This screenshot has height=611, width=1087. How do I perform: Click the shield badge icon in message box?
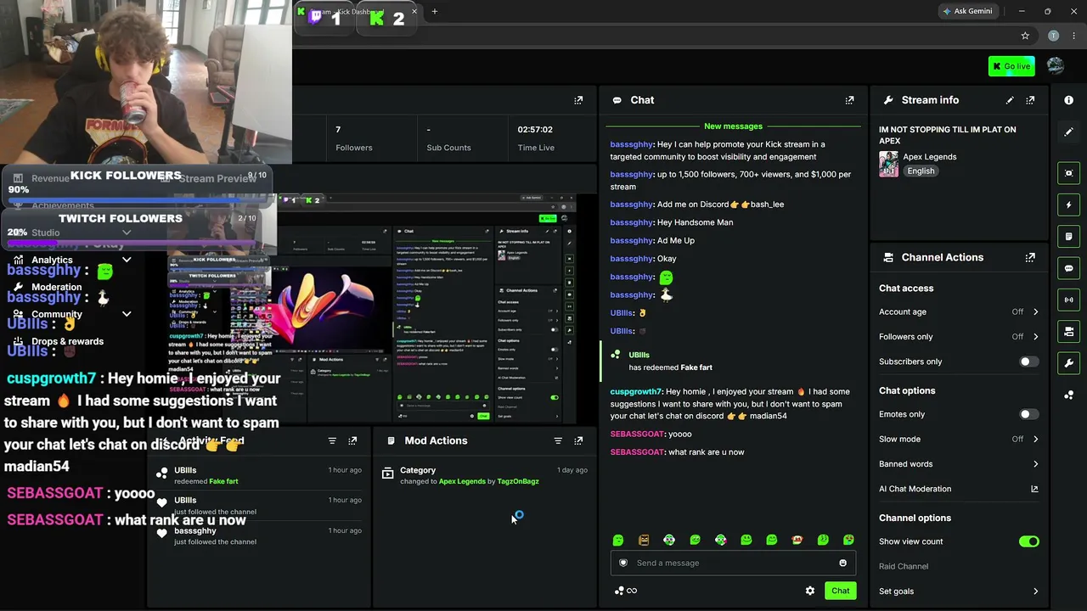pyautogui.click(x=623, y=563)
